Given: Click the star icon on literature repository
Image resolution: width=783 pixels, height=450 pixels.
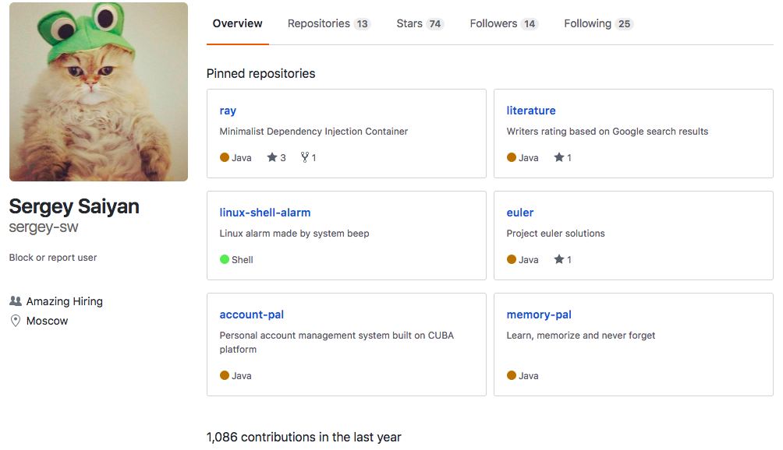Looking at the screenshot, I should pyautogui.click(x=559, y=157).
